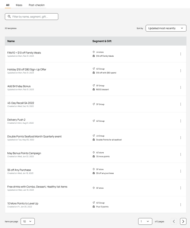This screenshot has height=228, width=190.
Task: Go to previous page with left arrow
Action: click(174, 221)
